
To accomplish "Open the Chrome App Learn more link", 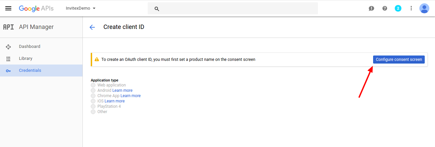I will (x=130, y=96).
